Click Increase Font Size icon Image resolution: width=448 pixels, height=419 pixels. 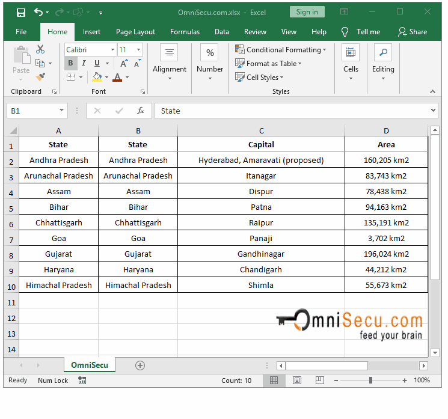point(124,63)
